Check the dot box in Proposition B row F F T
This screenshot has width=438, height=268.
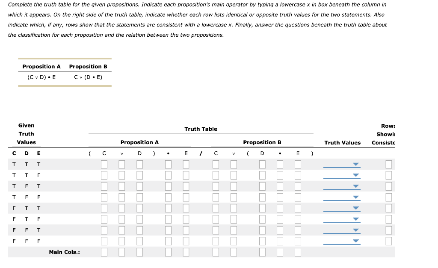point(279,230)
